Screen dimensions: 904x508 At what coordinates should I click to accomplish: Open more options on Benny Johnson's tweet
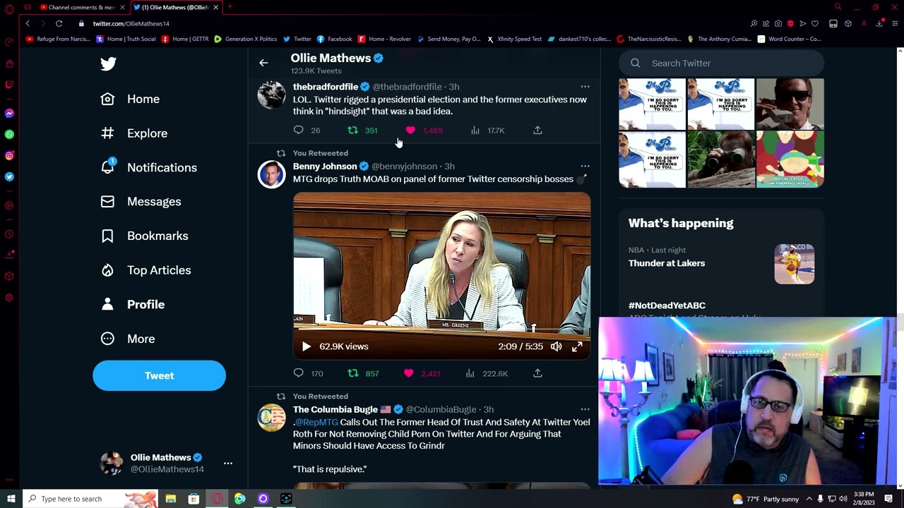pos(585,167)
